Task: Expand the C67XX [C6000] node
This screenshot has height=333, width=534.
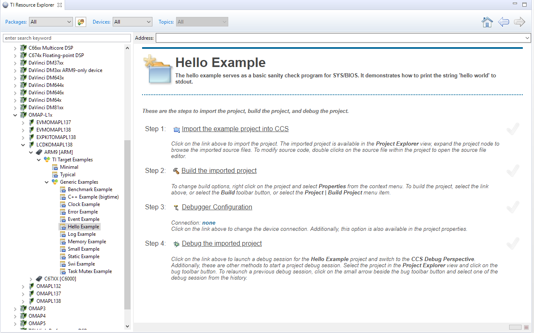Action: [31, 278]
